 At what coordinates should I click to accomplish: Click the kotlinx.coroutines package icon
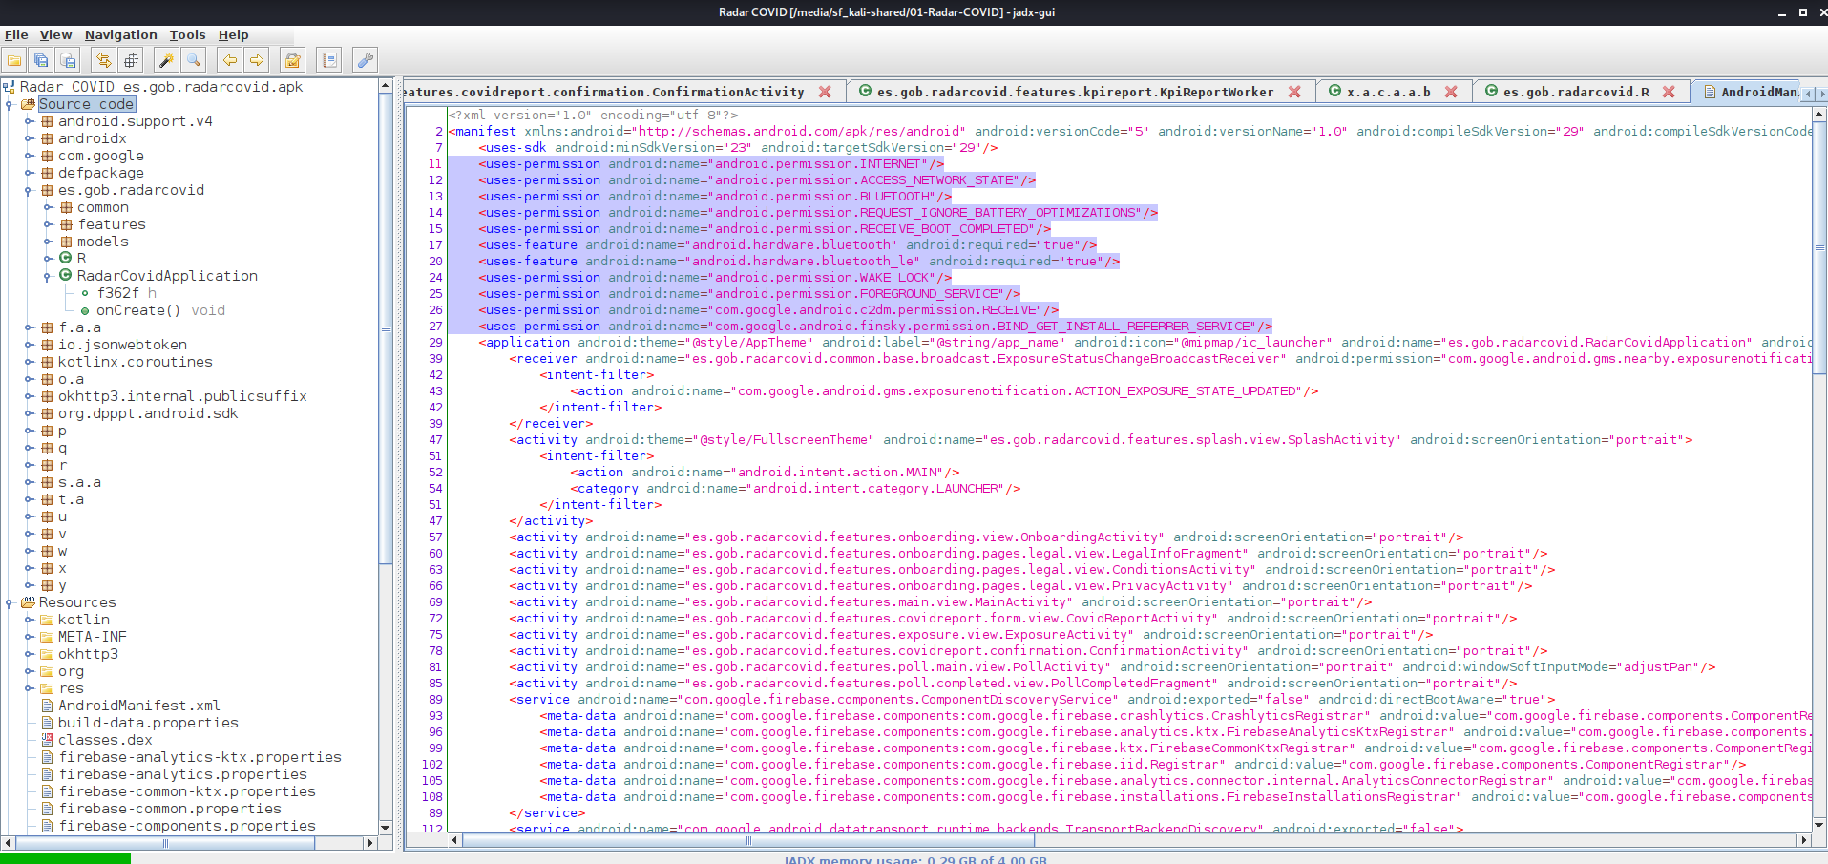click(47, 362)
